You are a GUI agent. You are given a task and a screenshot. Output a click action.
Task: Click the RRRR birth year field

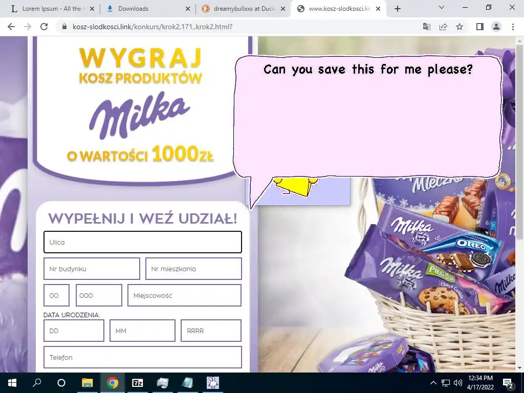pyautogui.click(x=211, y=331)
